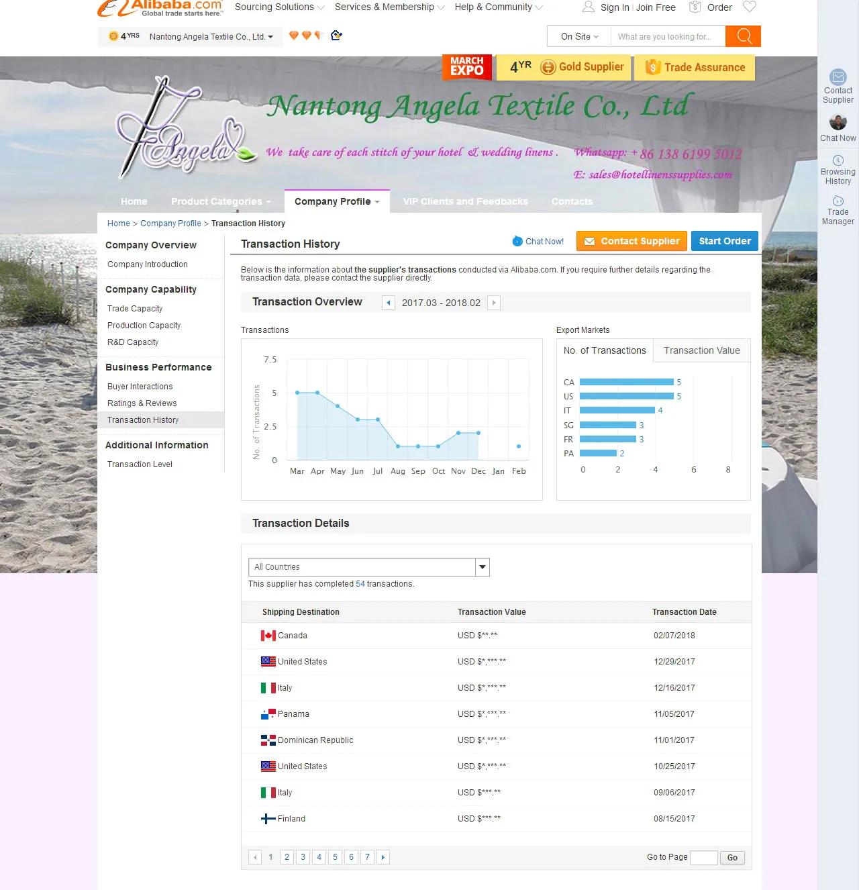Open Contact Supplier envelope icon in sidebar

pyautogui.click(x=838, y=77)
